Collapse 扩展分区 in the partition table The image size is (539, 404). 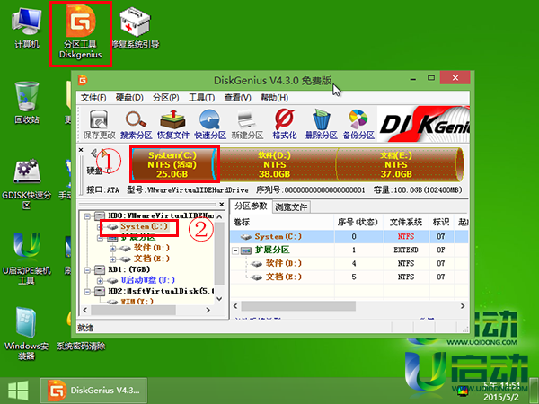click(x=235, y=250)
